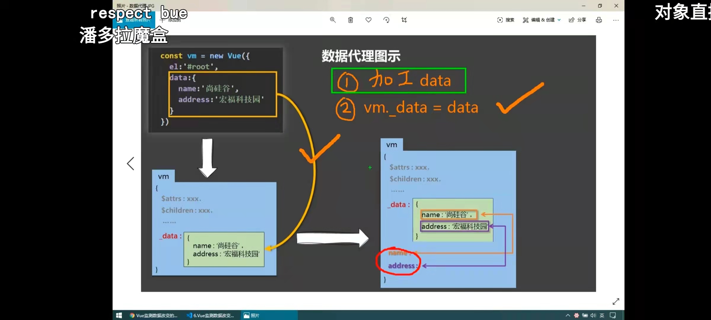Switch to the Chrome Vue监测数据 taskbar window
This screenshot has height=320, width=711.
153,316
